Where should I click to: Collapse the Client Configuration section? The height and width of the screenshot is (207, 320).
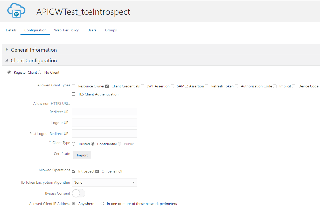[7, 60]
